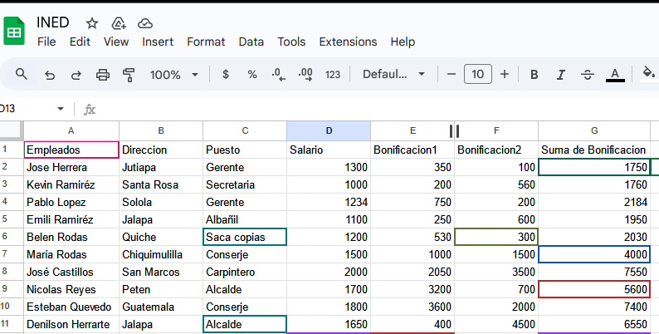
Task: Select cell with value 5600
Action: (x=594, y=289)
